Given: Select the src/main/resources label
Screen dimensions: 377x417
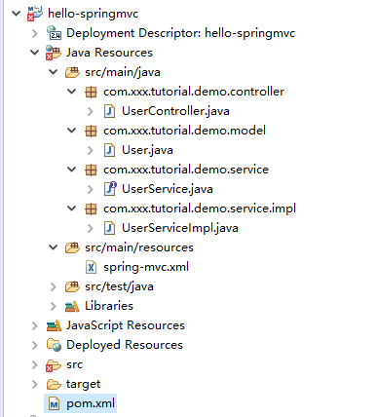Looking at the screenshot, I should [139, 247].
